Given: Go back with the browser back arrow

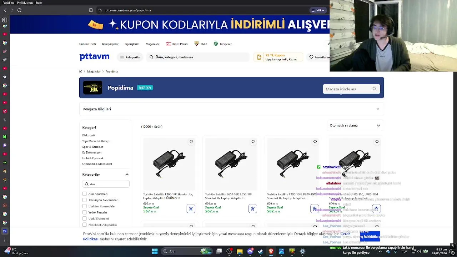Looking at the screenshot, I should coord(5,10).
